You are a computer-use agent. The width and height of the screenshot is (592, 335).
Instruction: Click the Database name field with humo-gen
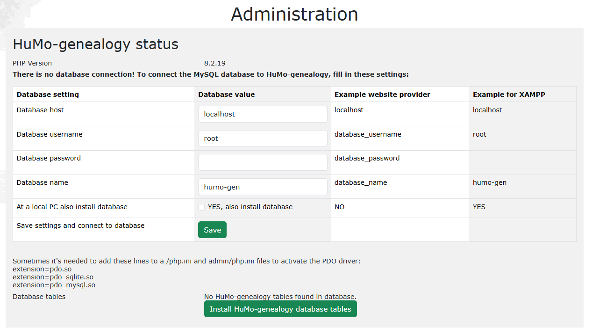[263, 187]
